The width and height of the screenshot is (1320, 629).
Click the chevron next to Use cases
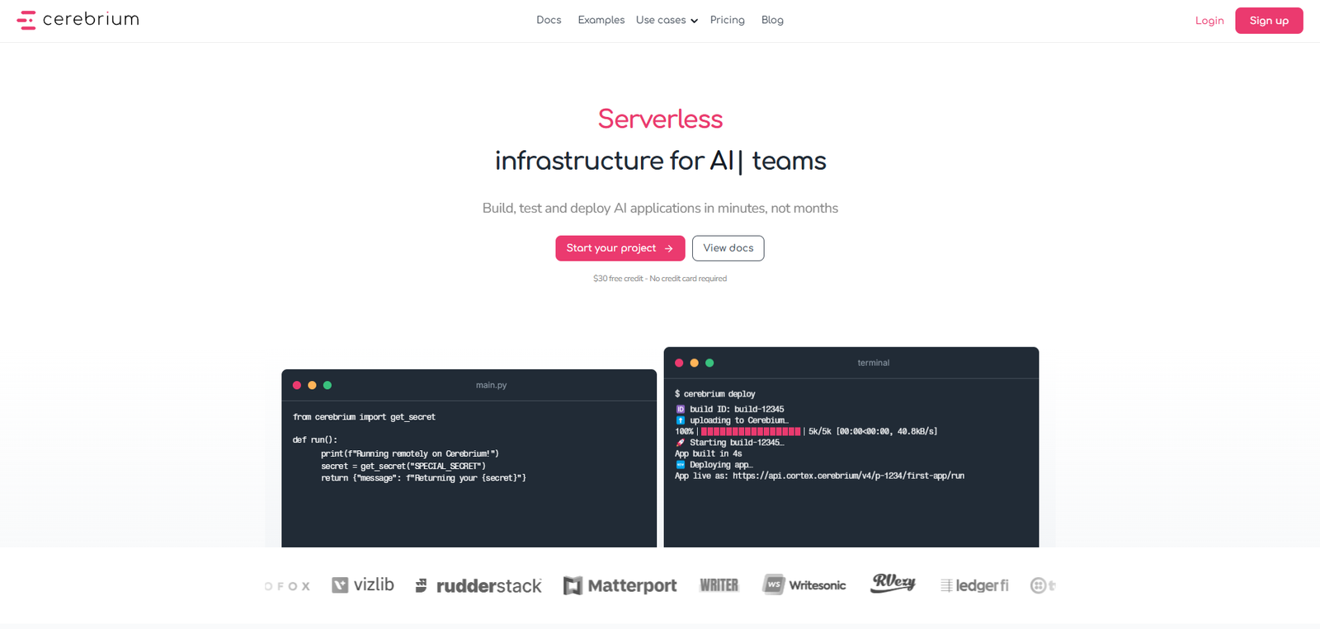point(695,21)
